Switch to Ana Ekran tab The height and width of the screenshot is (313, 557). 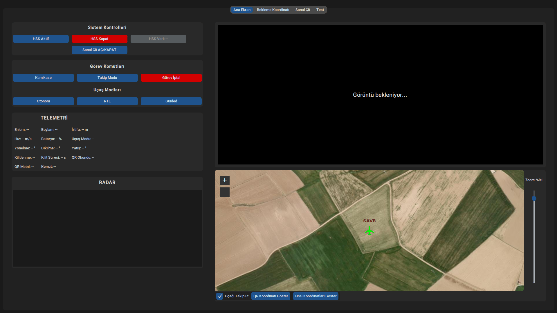tap(242, 10)
